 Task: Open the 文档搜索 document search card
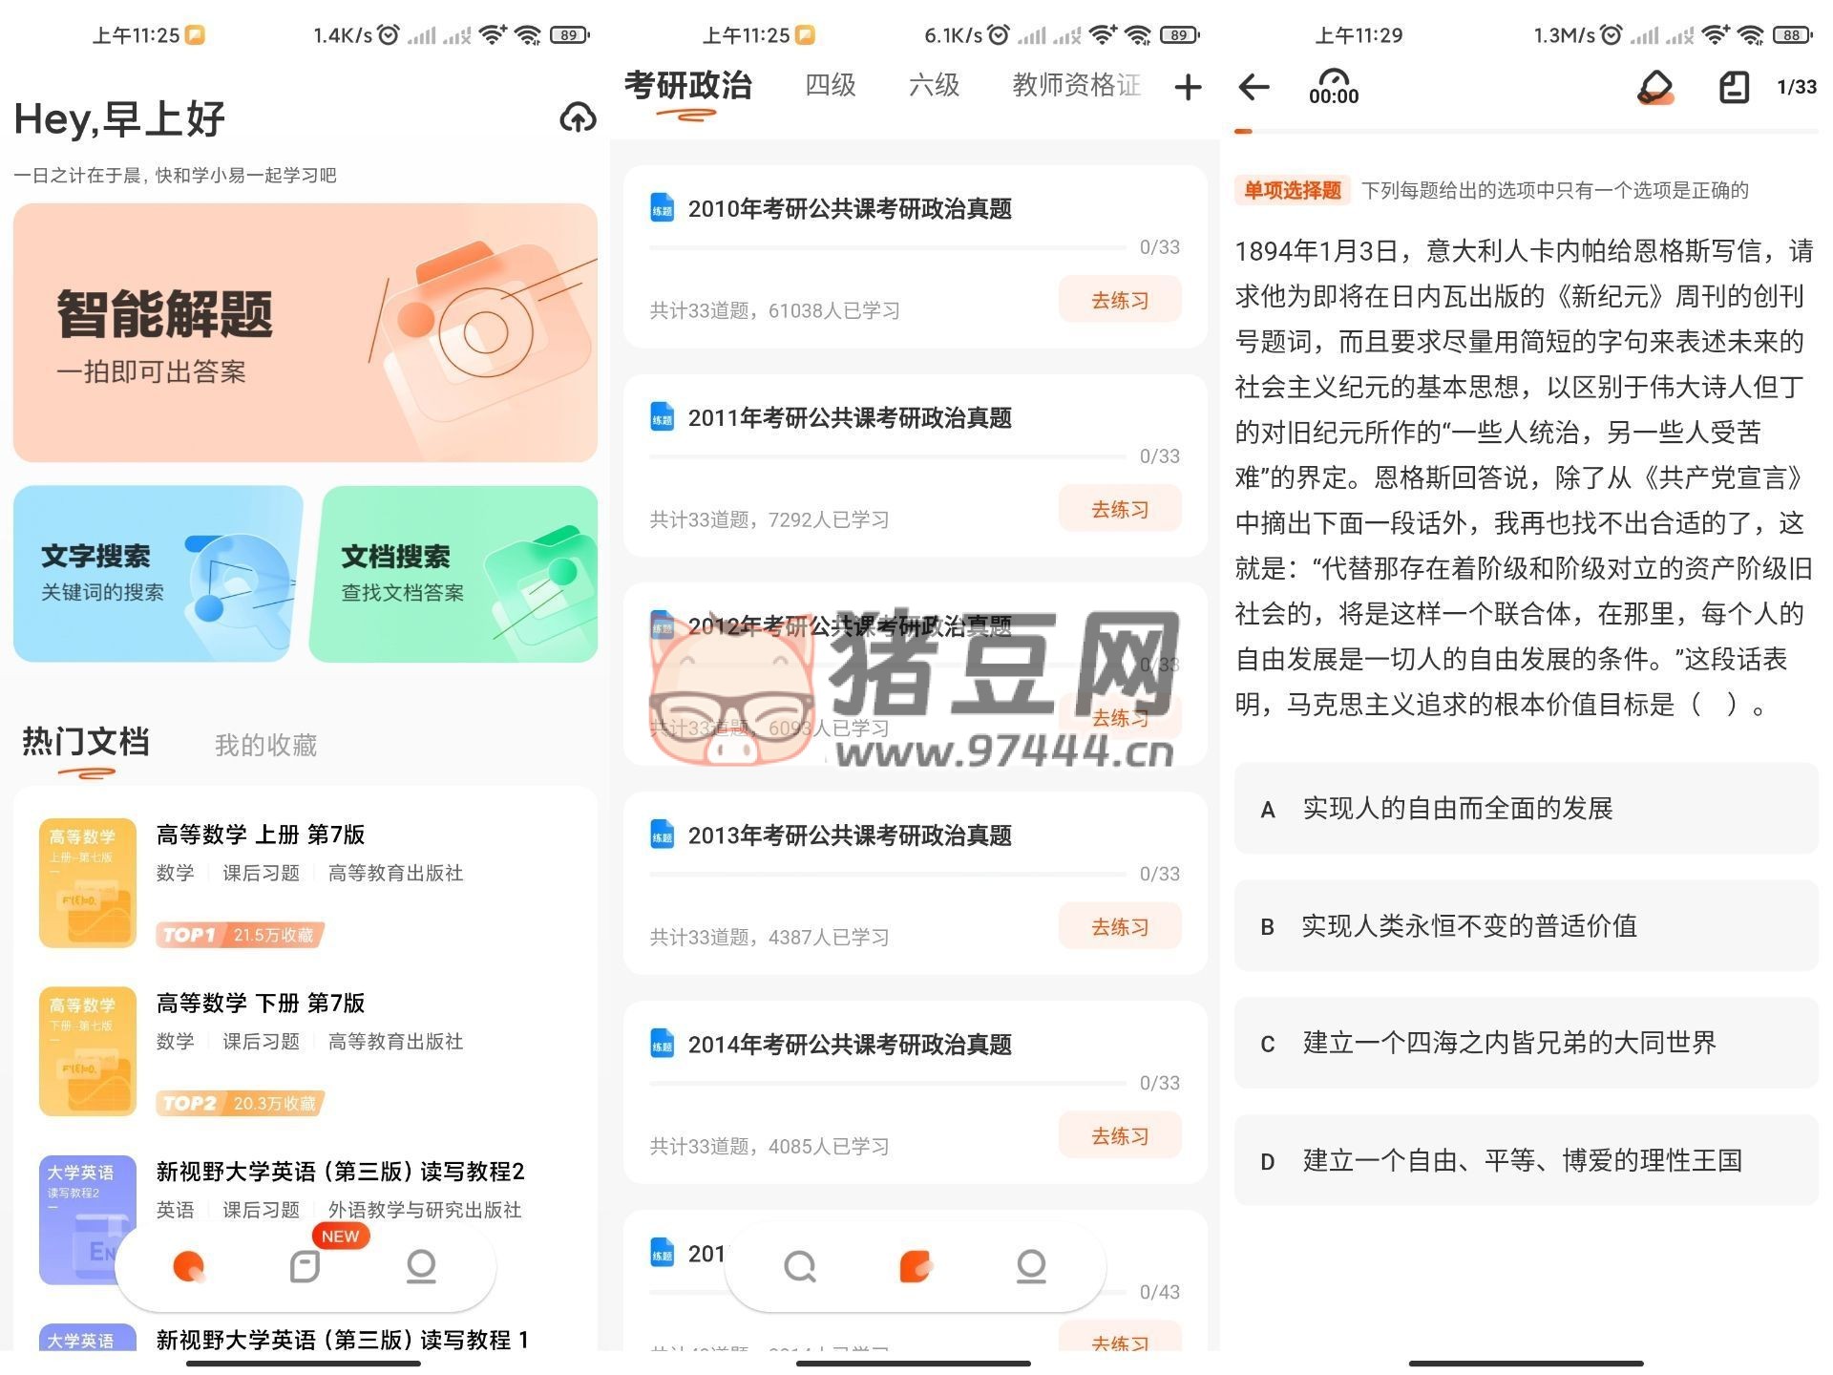click(454, 574)
